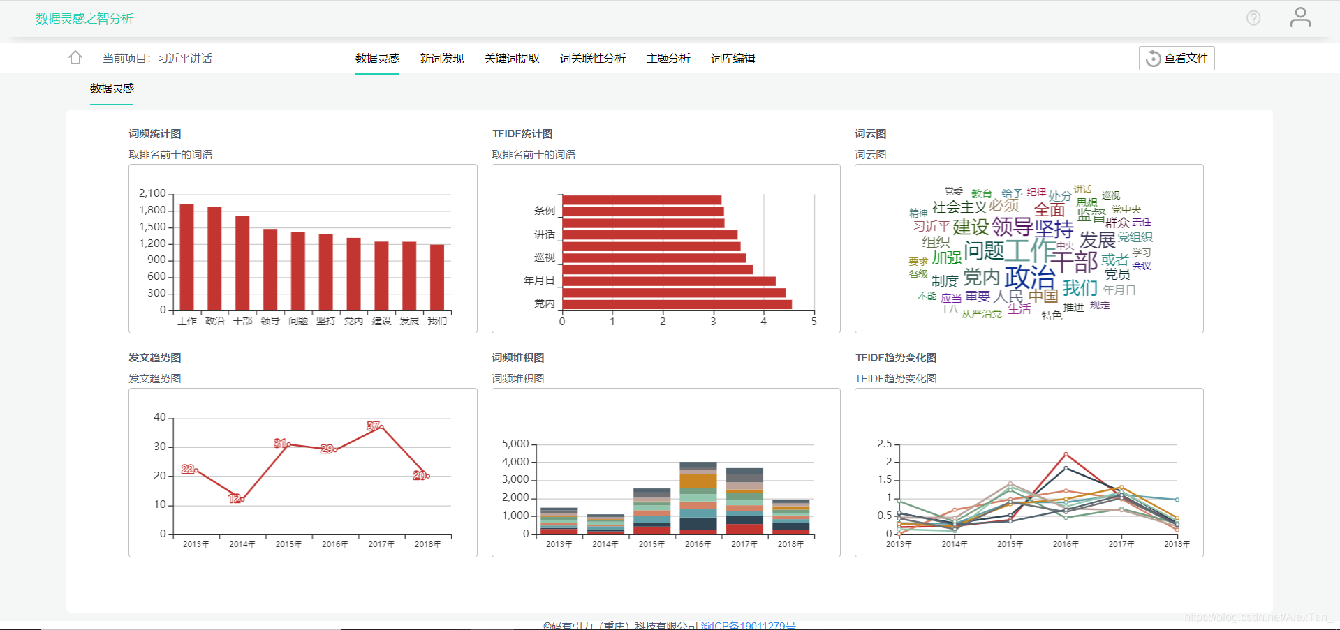Screen dimensions: 1340x630
Task: Click the 党内 bar in TFIDF chart
Action: tap(677, 304)
